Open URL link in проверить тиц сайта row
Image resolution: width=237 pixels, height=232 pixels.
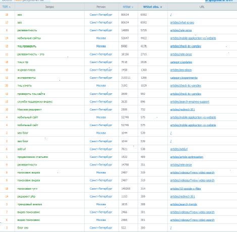pos(186,94)
